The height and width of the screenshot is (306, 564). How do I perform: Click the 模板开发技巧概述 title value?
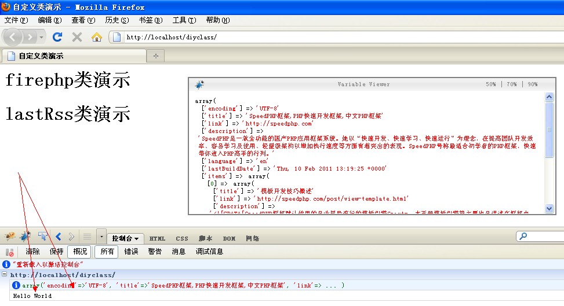tap(285, 191)
